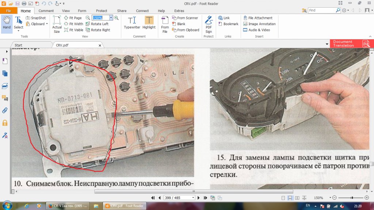The image size is (374, 210).
Task: Create PDF From Clipboard
Action: click(186, 30)
